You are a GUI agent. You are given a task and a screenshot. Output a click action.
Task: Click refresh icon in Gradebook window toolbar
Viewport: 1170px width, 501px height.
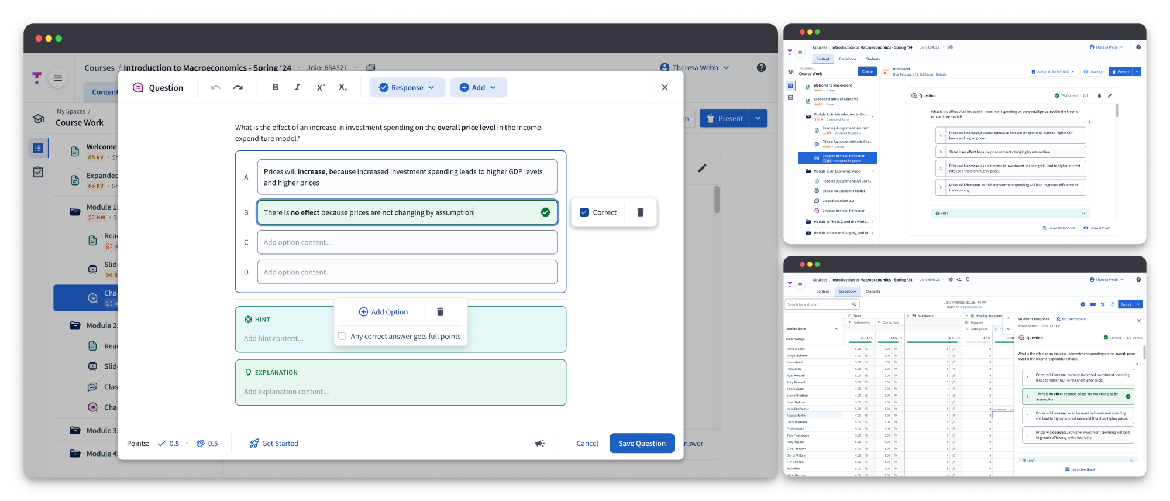click(x=1112, y=304)
